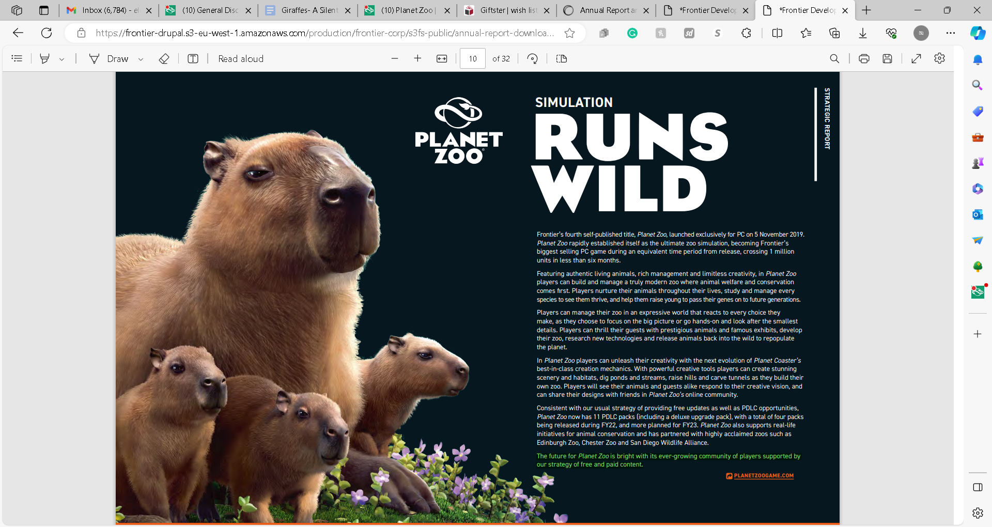Image resolution: width=992 pixels, height=527 pixels.
Task: Open Settings and more menu
Action: pyautogui.click(x=951, y=33)
